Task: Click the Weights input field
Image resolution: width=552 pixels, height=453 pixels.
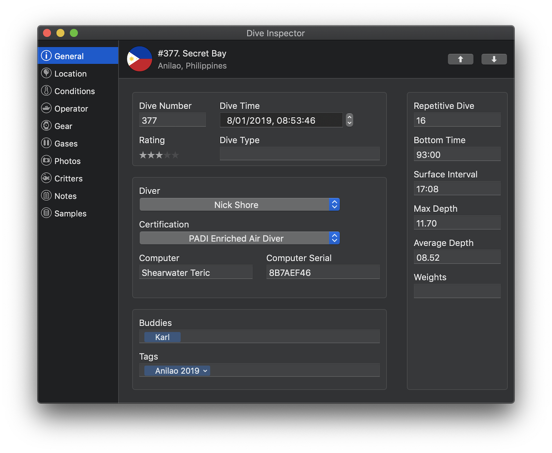Action: click(x=457, y=291)
